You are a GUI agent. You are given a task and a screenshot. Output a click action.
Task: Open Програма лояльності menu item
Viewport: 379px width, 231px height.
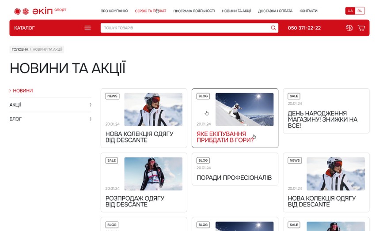194,11
